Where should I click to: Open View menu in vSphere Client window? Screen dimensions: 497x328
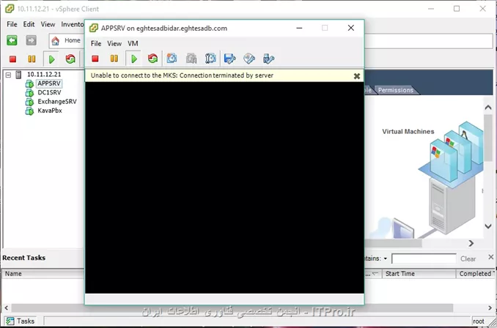click(48, 24)
